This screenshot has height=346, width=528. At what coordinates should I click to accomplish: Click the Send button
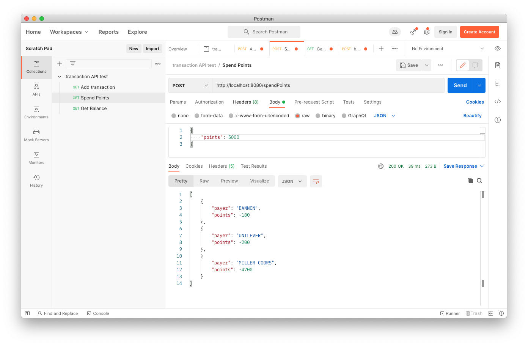[460, 85]
